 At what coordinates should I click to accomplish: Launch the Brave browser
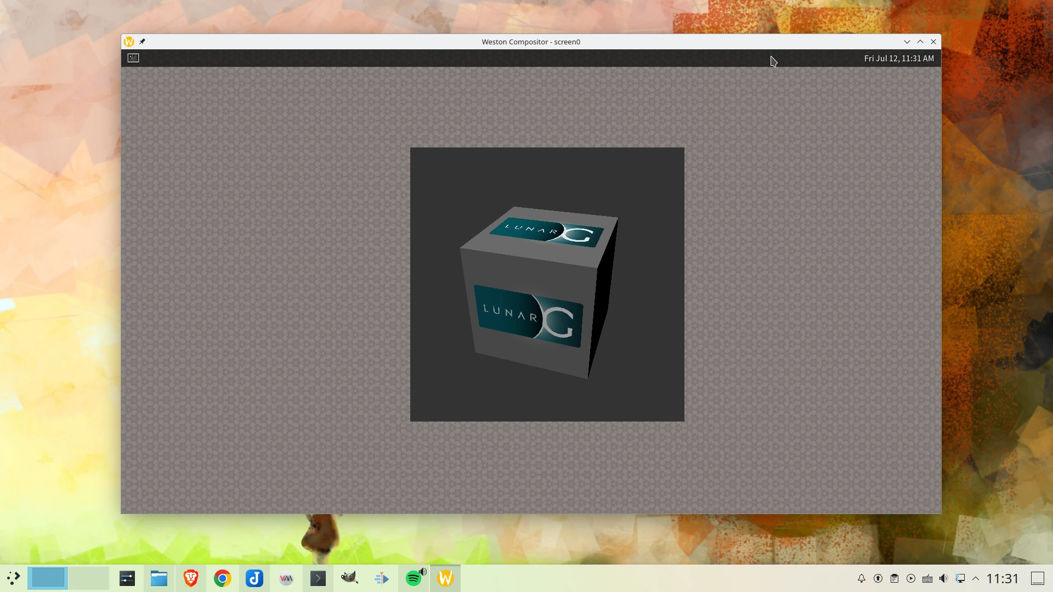point(191,578)
